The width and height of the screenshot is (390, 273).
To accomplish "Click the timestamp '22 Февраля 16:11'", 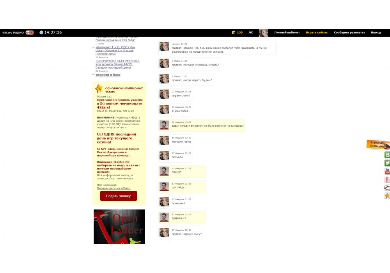I will point(181,92).
